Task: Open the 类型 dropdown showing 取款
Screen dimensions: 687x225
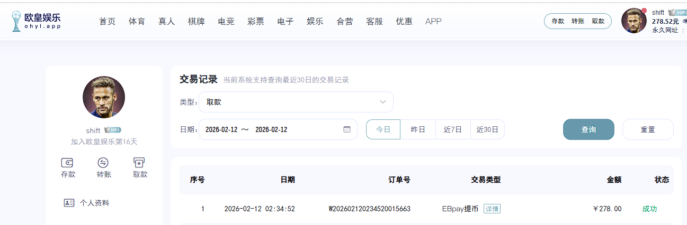Action: [296, 102]
